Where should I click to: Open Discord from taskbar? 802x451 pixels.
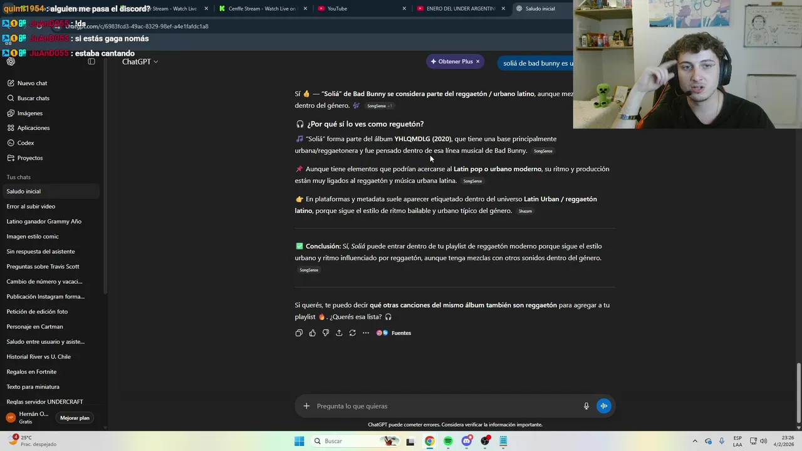[466, 441]
